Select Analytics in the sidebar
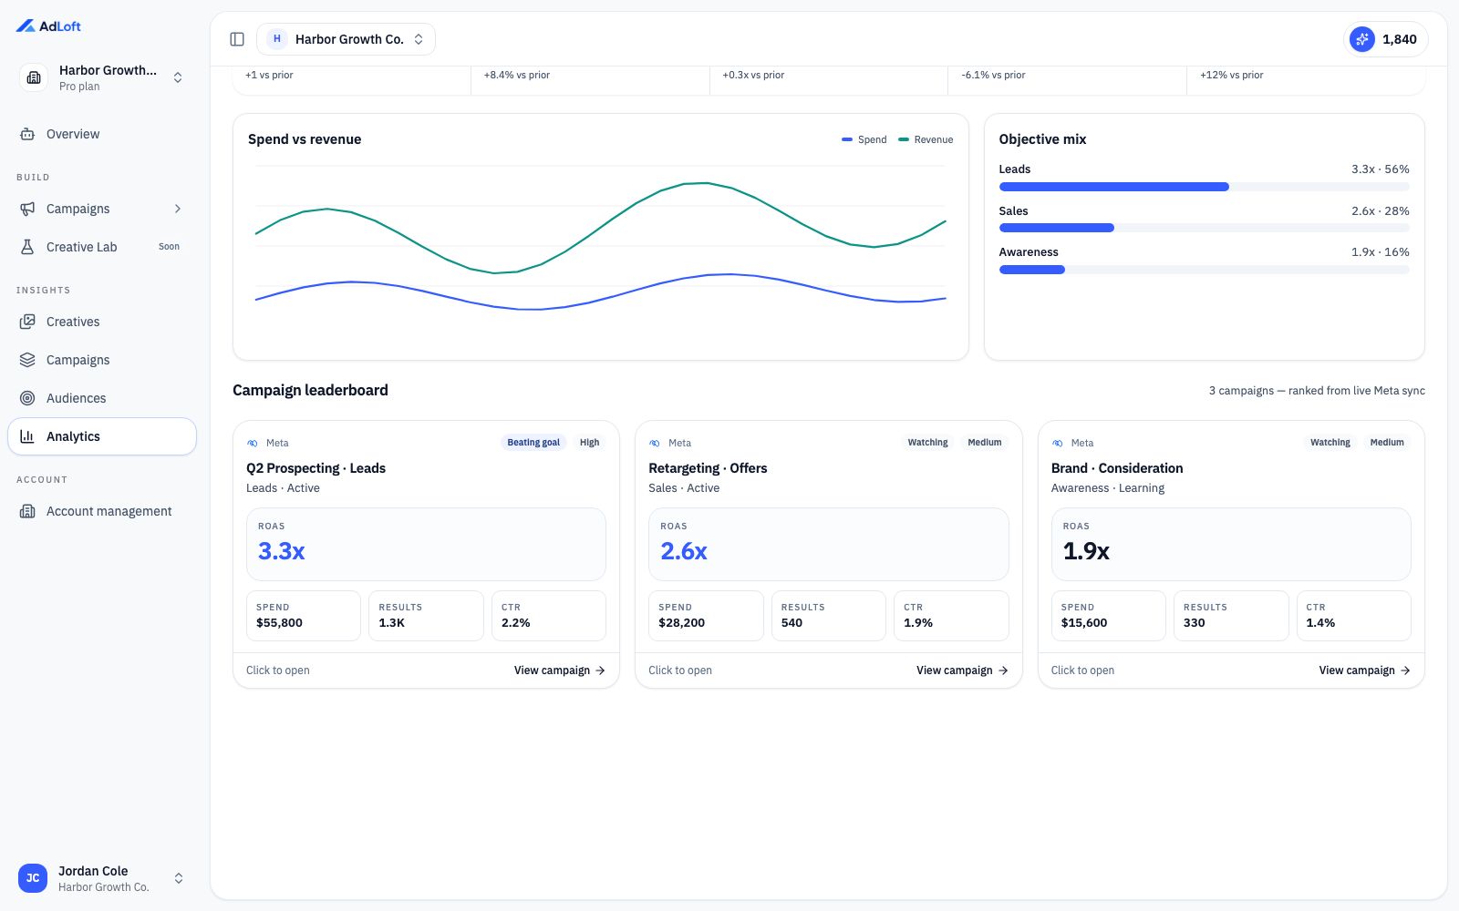The image size is (1459, 911). pyautogui.click(x=102, y=436)
